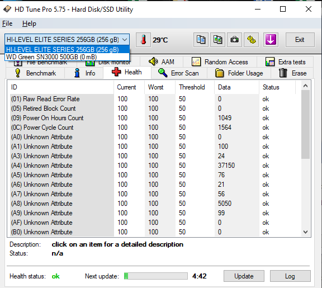Click the Update button
The image size is (322, 288).
(244, 276)
